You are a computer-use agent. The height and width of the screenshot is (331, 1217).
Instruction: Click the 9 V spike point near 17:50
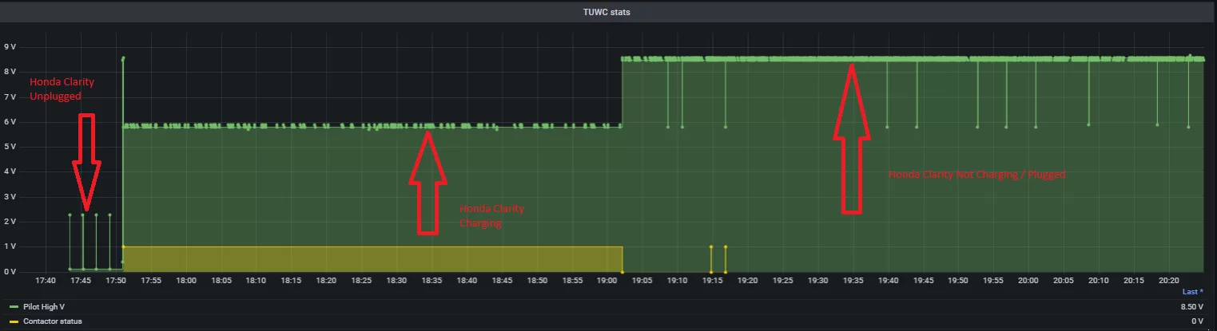pyautogui.click(x=122, y=58)
